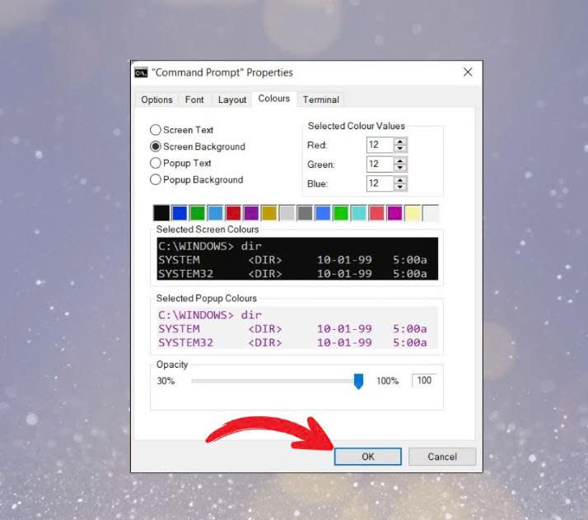
Task: Click the opacity percentage input field
Action: (424, 380)
